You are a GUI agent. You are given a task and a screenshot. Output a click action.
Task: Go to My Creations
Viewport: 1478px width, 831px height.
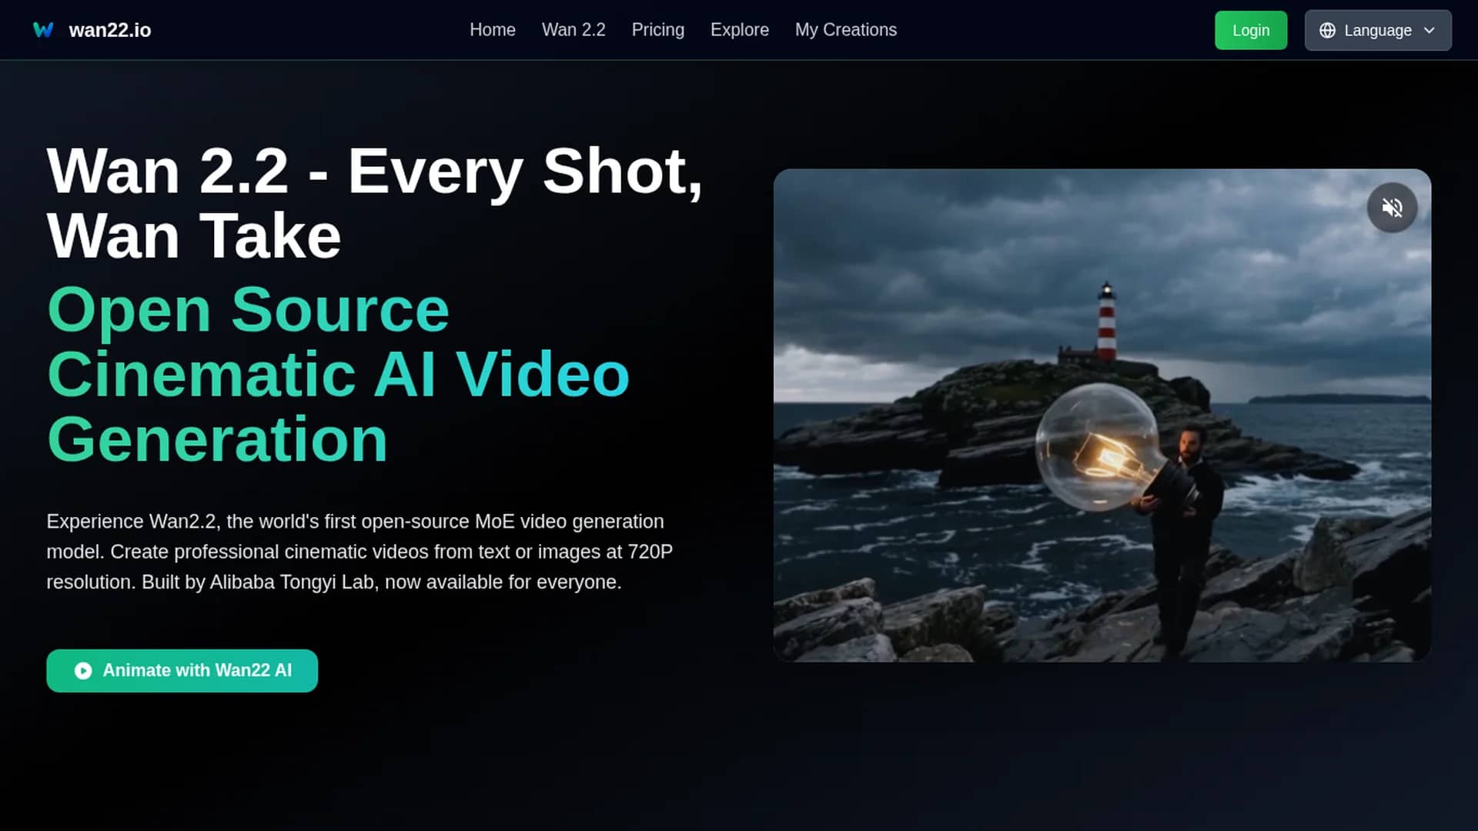pos(846,30)
